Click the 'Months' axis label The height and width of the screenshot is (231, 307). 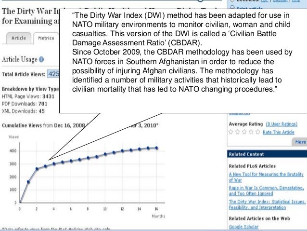click(x=158, y=216)
